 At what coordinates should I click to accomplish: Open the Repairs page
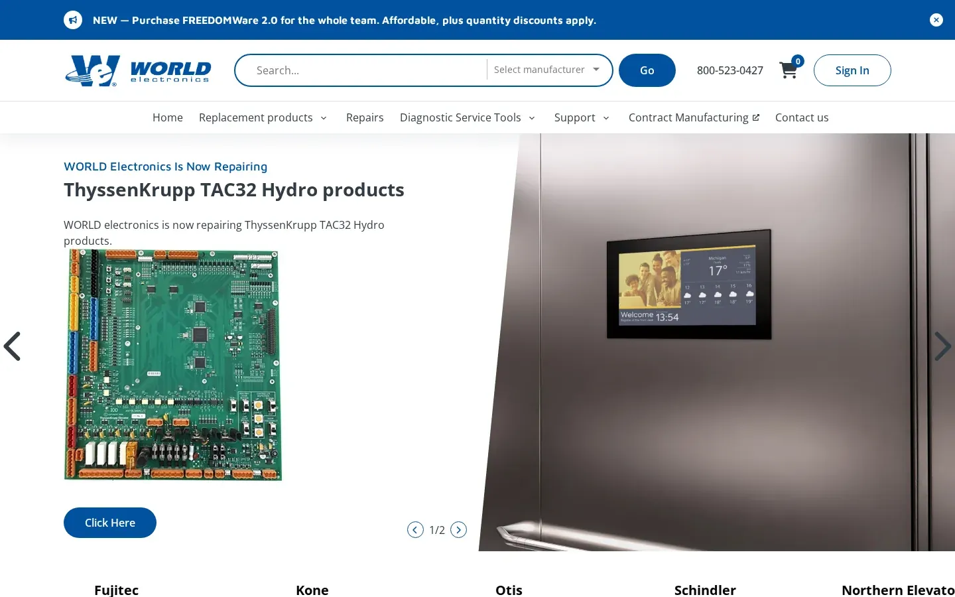365,117
